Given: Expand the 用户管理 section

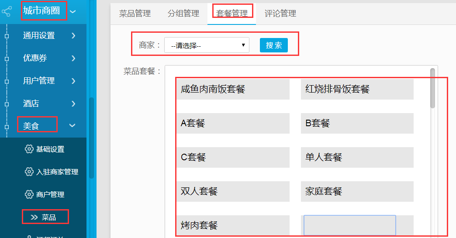Looking at the screenshot, I should 73,81.
